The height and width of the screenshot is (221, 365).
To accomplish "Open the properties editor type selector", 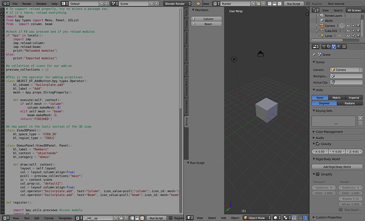I will coord(315,47).
